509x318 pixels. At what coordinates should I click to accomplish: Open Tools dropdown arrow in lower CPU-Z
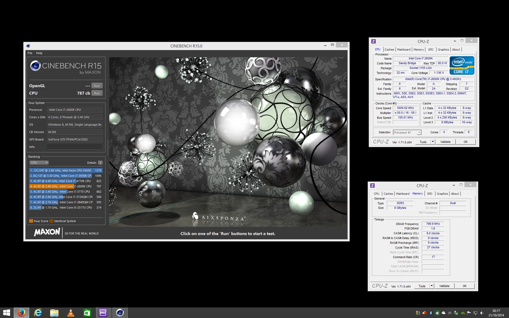coord(432,286)
